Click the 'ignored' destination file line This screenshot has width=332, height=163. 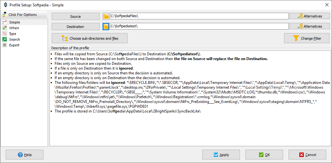tap(94, 68)
